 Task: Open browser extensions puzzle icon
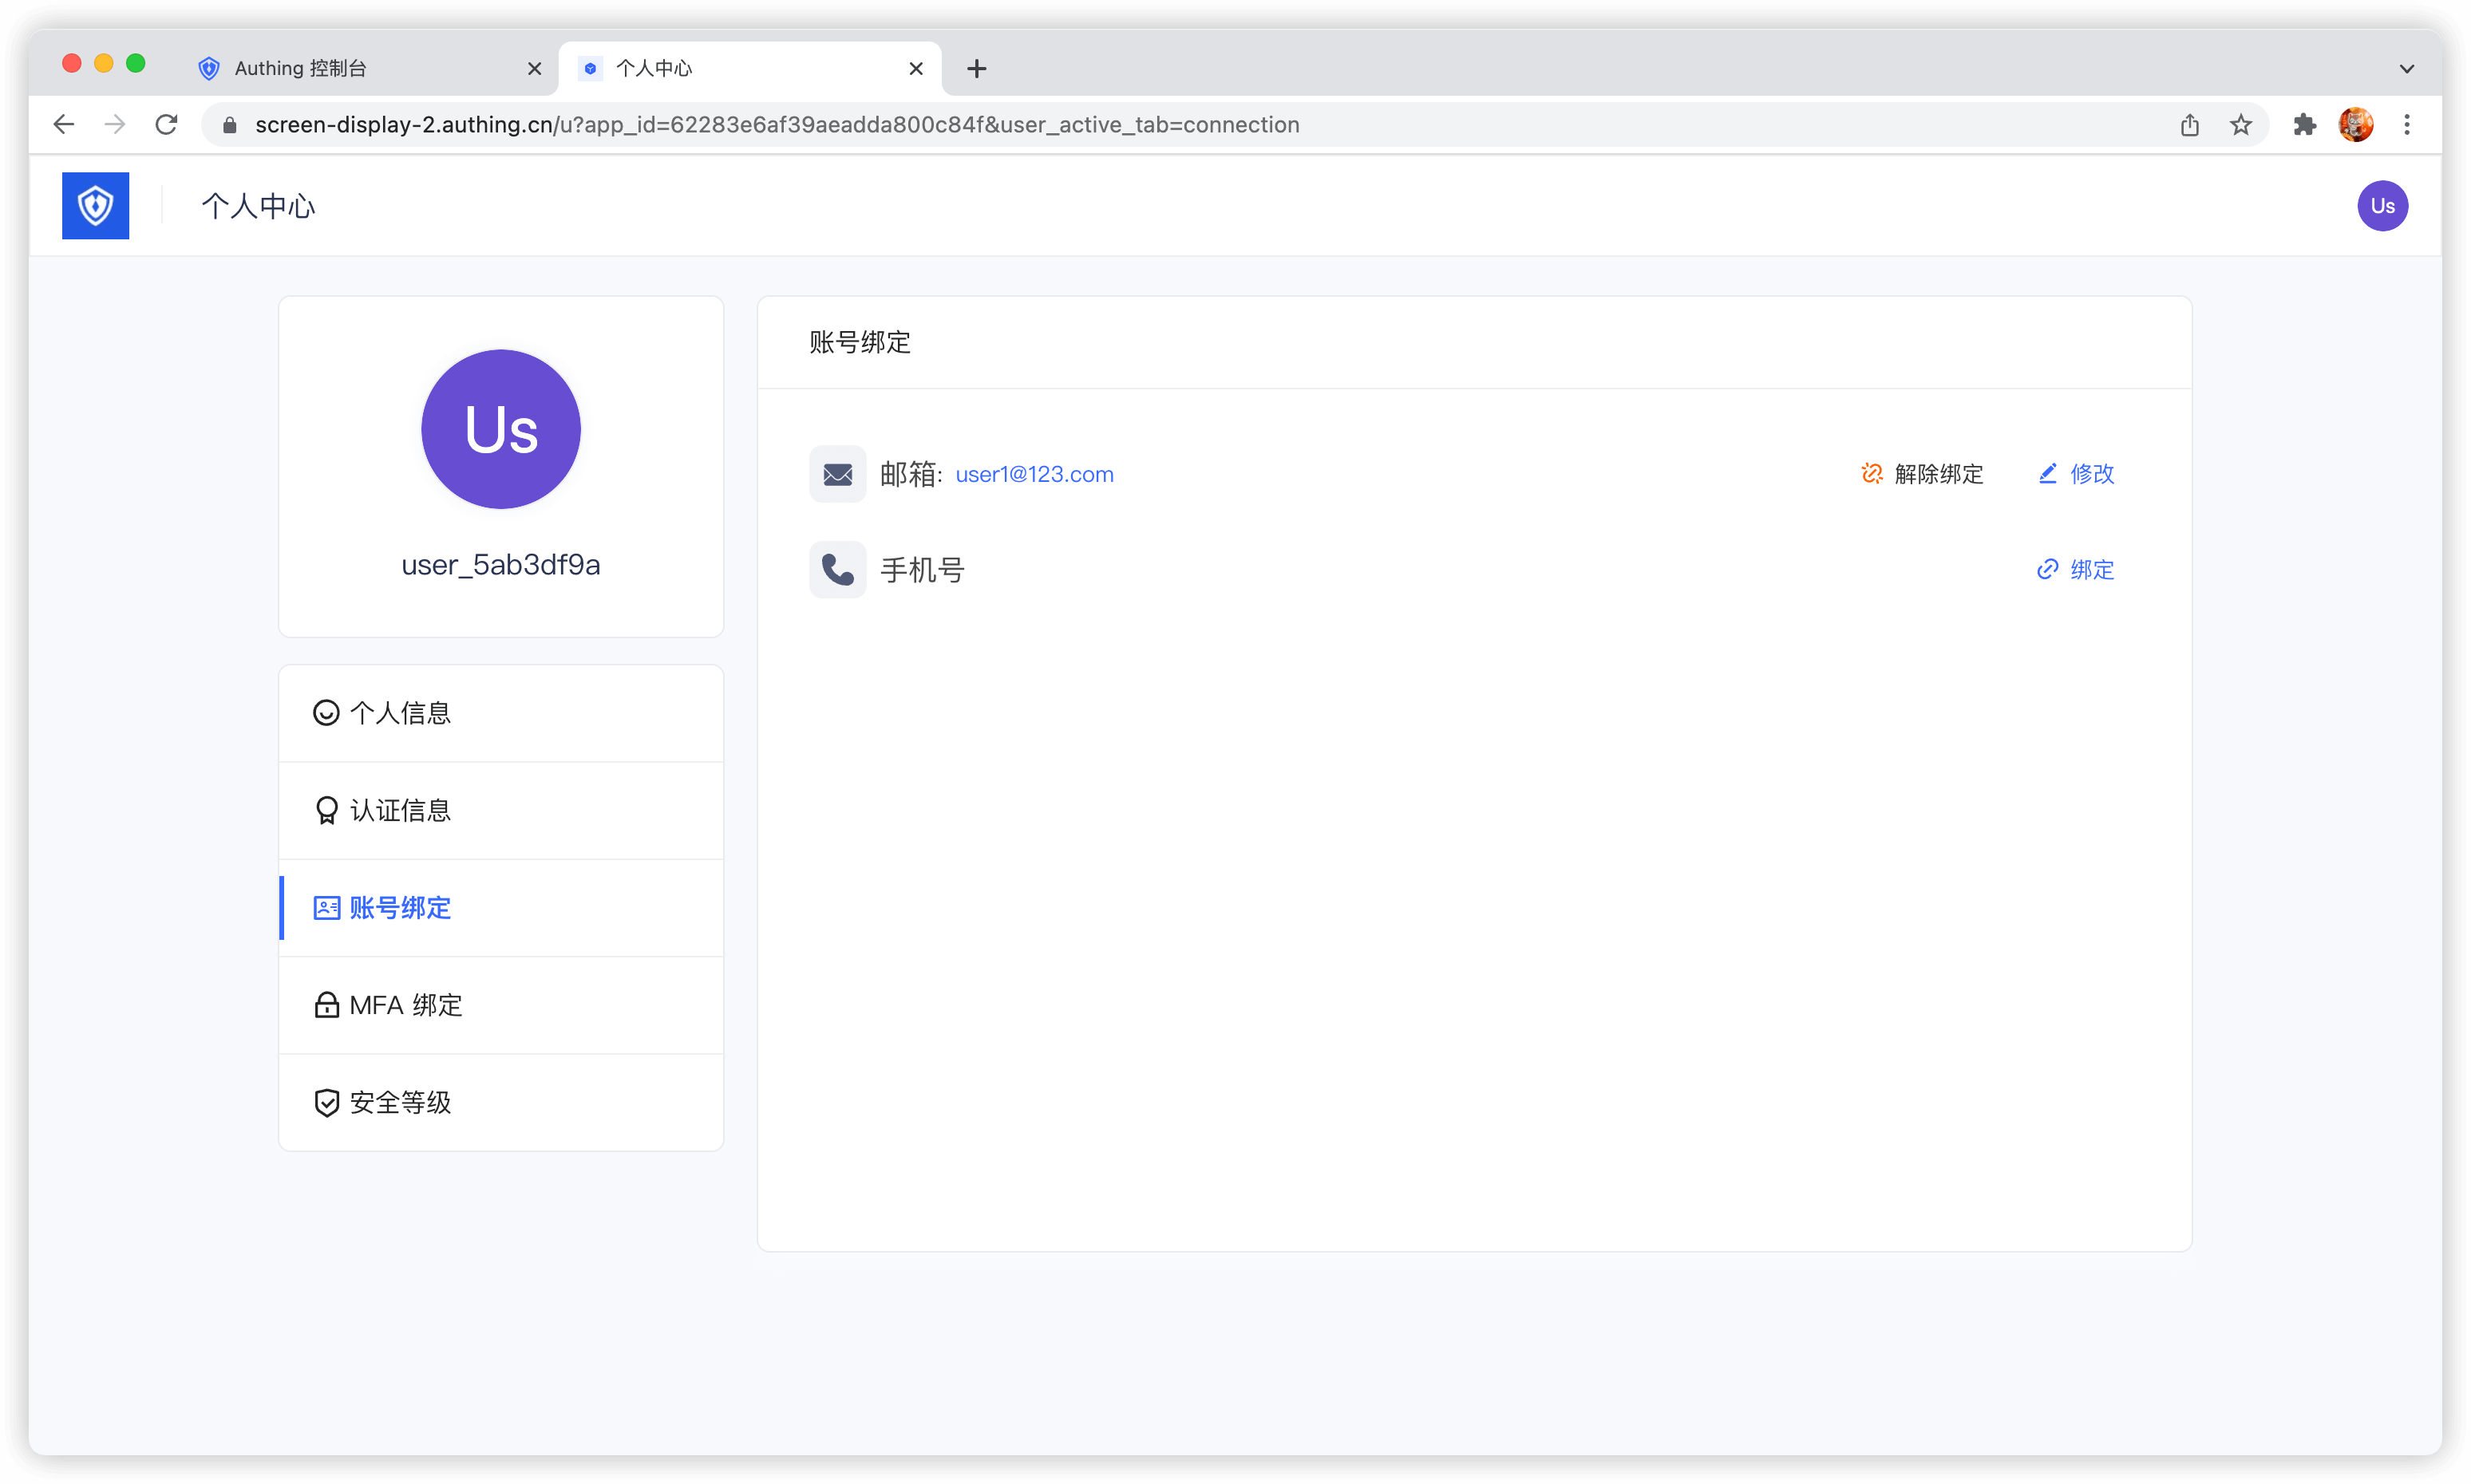(x=2304, y=125)
